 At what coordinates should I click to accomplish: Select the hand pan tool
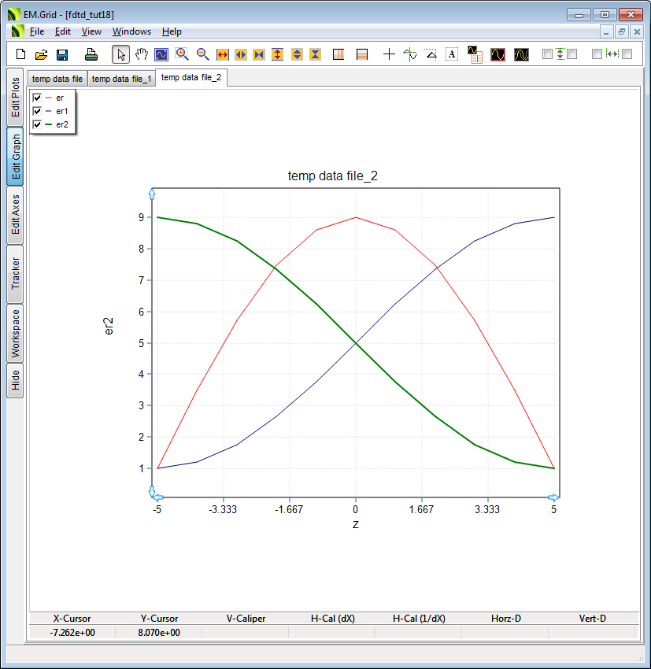coord(142,54)
